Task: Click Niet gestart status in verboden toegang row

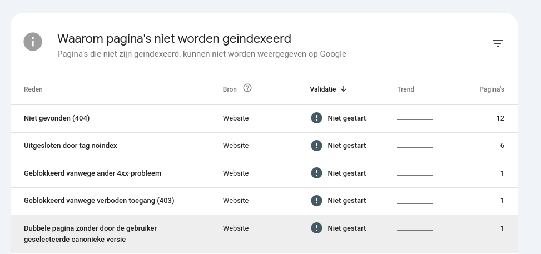Action: 347,201
